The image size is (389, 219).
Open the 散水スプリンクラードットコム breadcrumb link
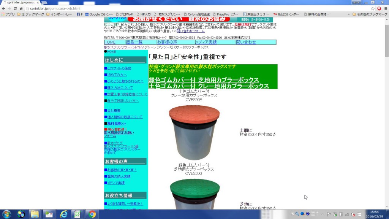[x=123, y=47]
